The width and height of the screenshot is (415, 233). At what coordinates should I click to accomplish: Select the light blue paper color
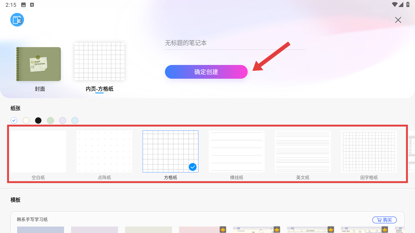75,120
